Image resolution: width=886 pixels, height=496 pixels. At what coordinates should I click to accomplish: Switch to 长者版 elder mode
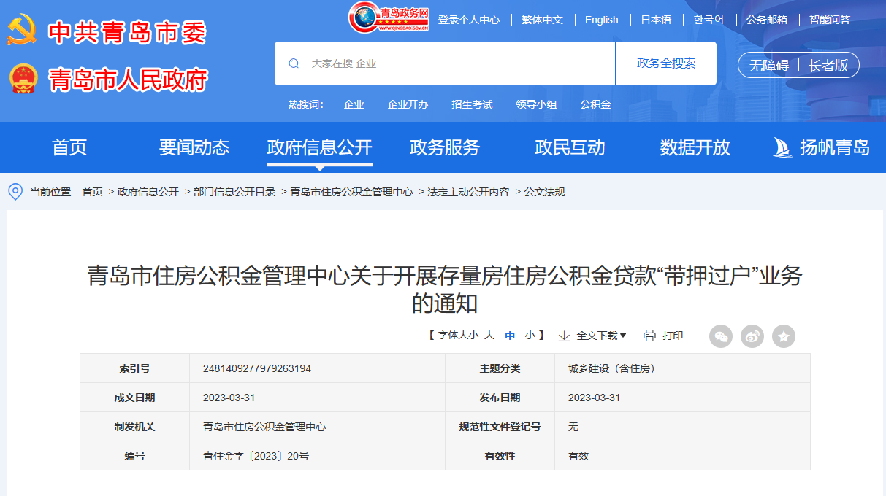coord(828,66)
